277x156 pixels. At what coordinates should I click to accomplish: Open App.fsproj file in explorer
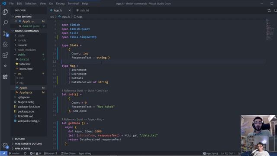[x=26, y=92]
